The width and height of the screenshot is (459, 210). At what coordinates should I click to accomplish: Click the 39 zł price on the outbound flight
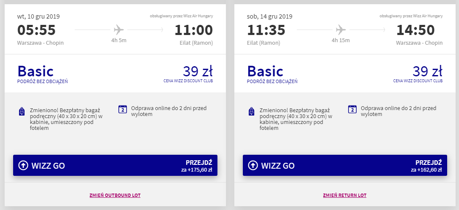pyautogui.click(x=198, y=70)
